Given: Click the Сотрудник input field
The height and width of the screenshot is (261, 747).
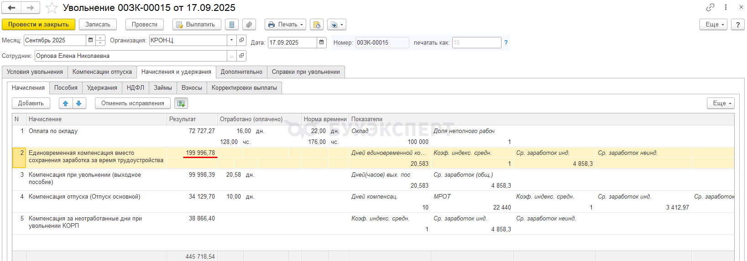Looking at the screenshot, I should (x=131, y=56).
